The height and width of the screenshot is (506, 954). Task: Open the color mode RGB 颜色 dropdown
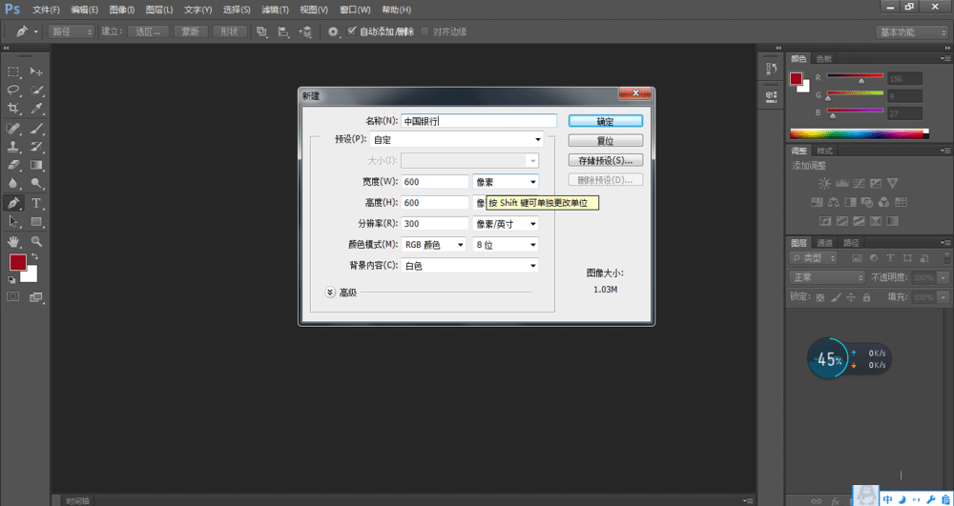[x=434, y=245]
